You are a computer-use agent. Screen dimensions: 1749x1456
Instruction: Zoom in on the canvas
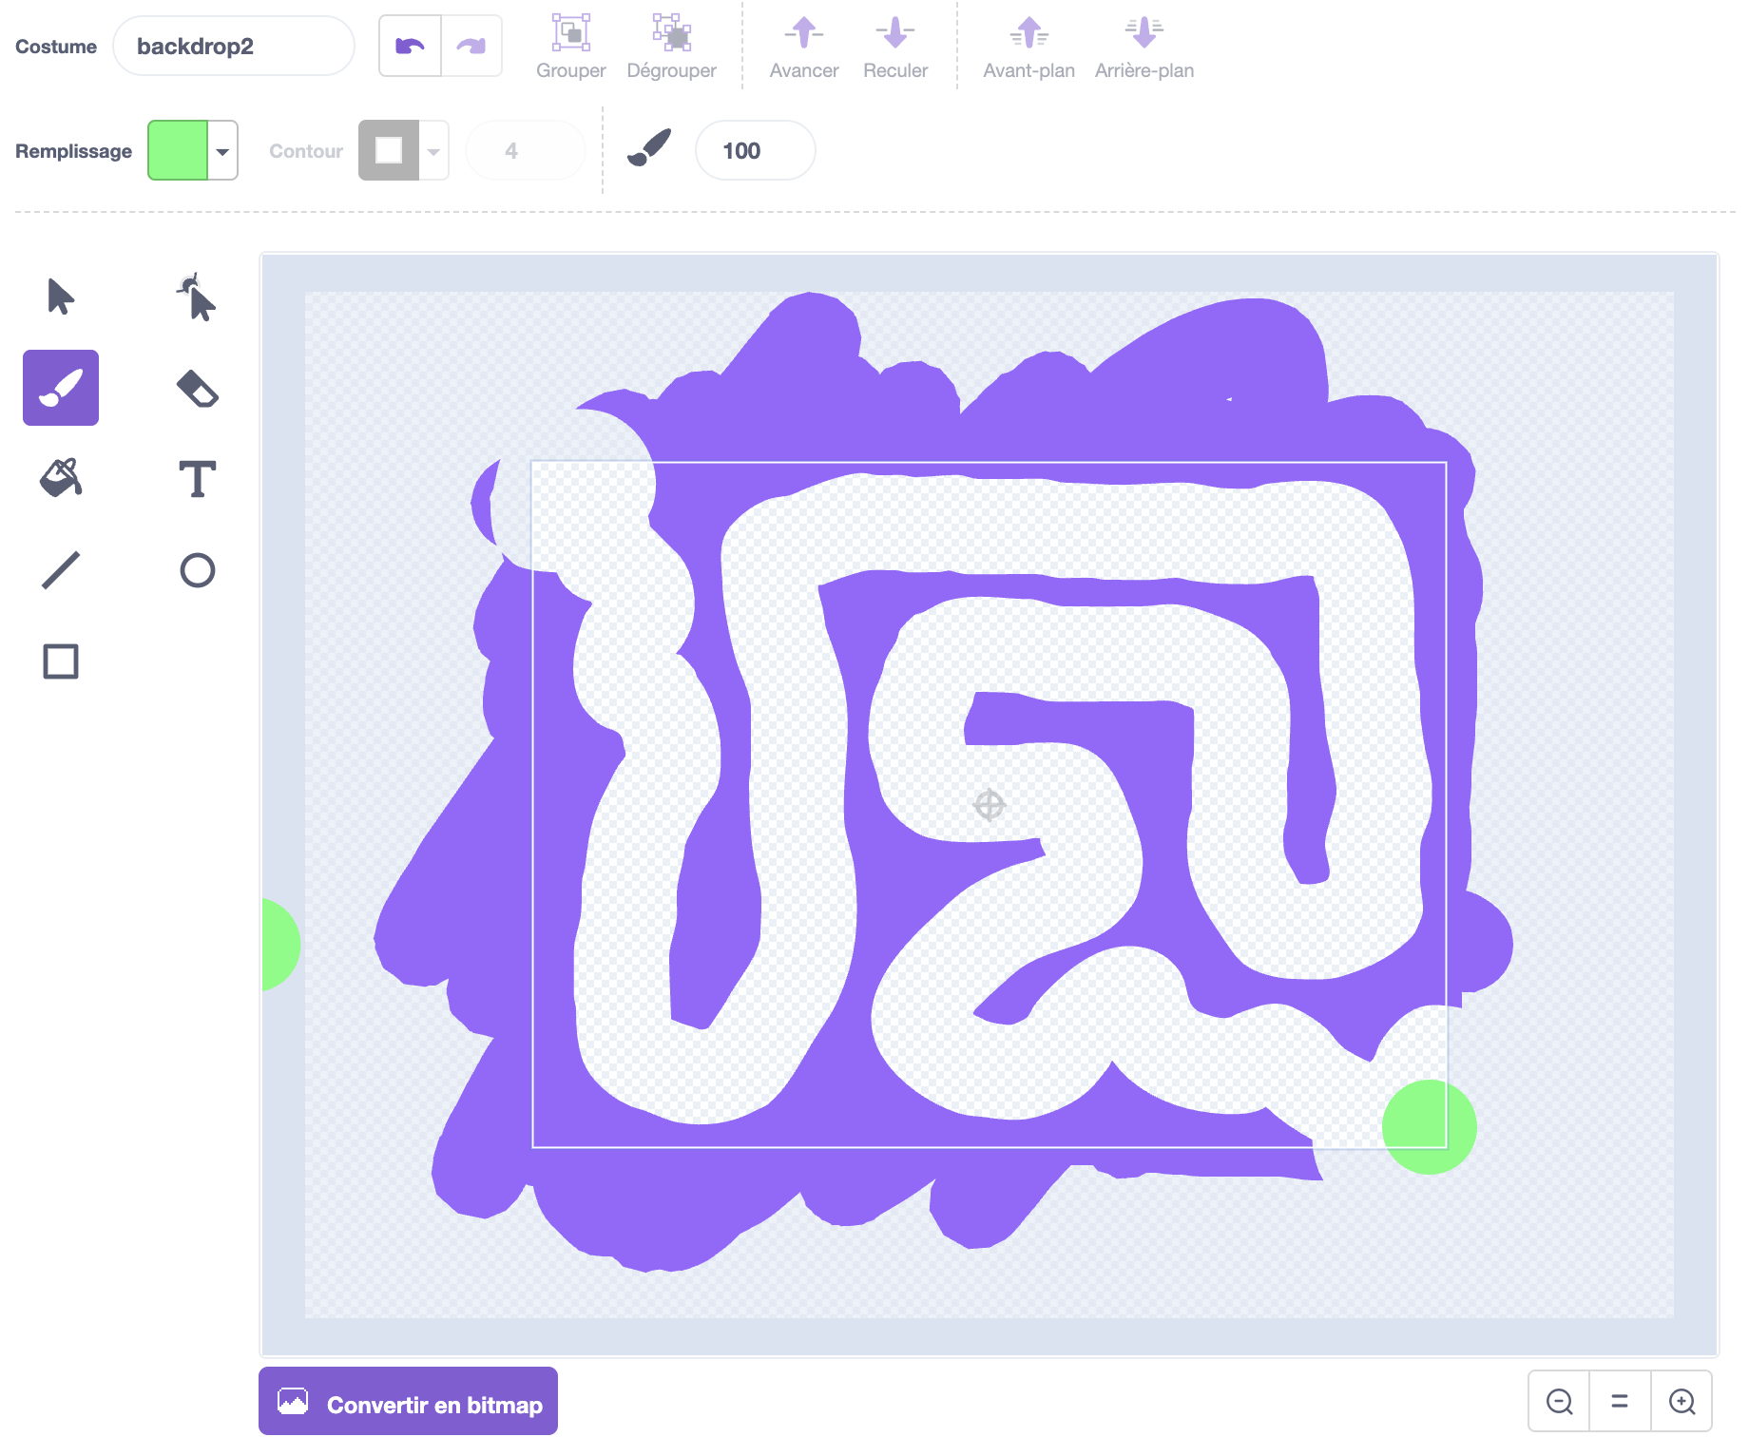tap(1682, 1401)
